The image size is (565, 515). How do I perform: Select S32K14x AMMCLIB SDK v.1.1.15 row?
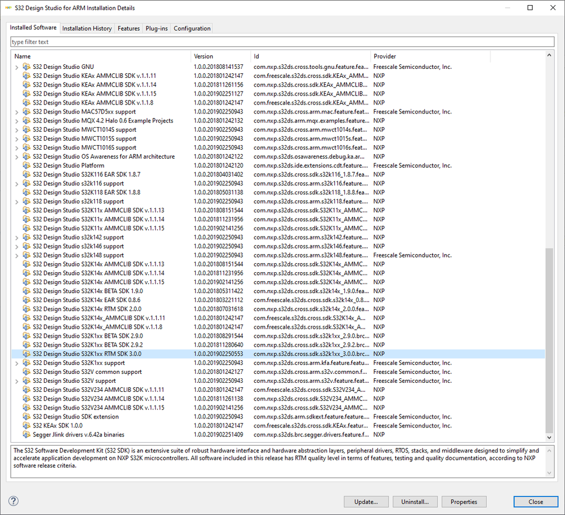click(278, 282)
